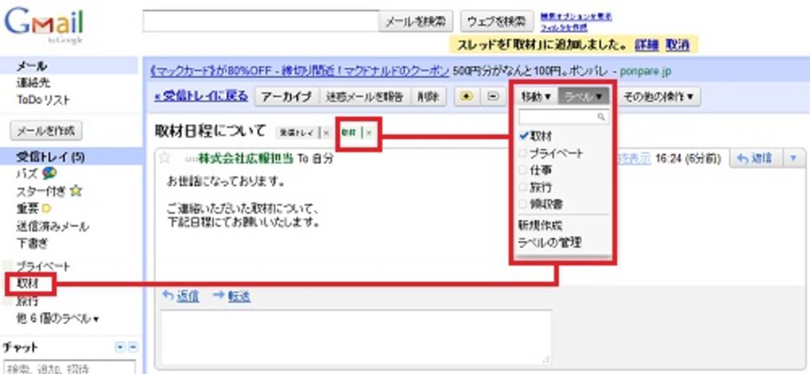The width and height of the screenshot is (810, 374).
Task: Click the Gmail logo
Action: pos(43,23)
